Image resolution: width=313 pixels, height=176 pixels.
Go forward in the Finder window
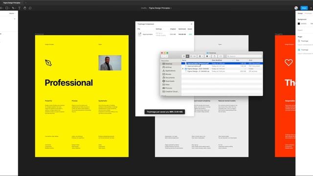tap(166, 56)
